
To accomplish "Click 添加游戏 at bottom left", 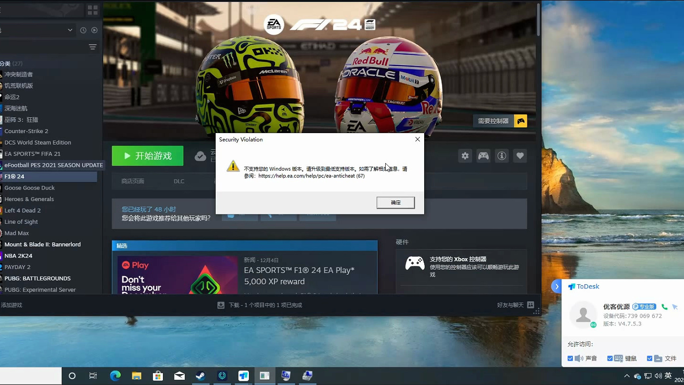I will pyautogui.click(x=11, y=305).
